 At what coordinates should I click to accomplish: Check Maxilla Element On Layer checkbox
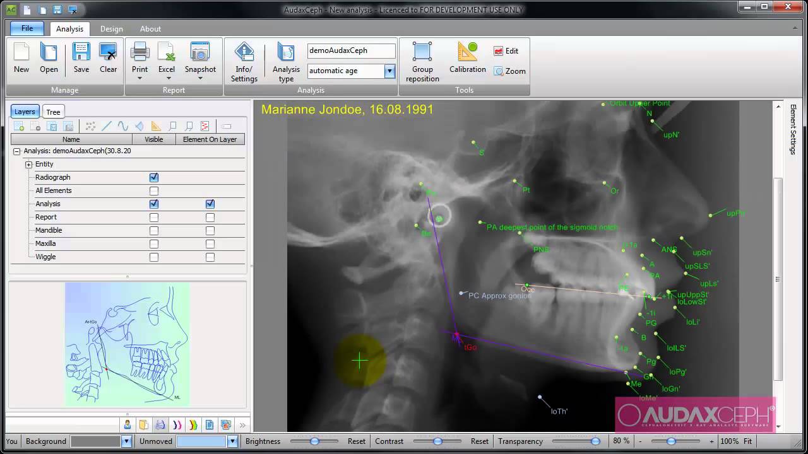(210, 243)
